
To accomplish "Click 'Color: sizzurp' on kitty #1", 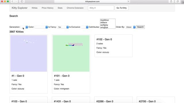I will click(x=18, y=89).
